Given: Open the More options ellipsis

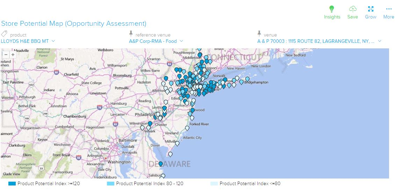Looking at the screenshot, I should [x=388, y=9].
